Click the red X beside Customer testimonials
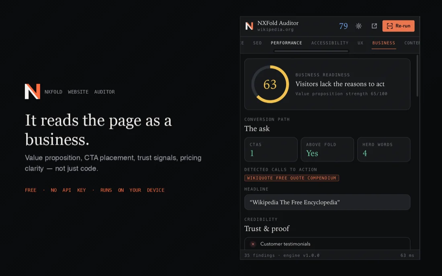The image size is (442, 276). 253,244
